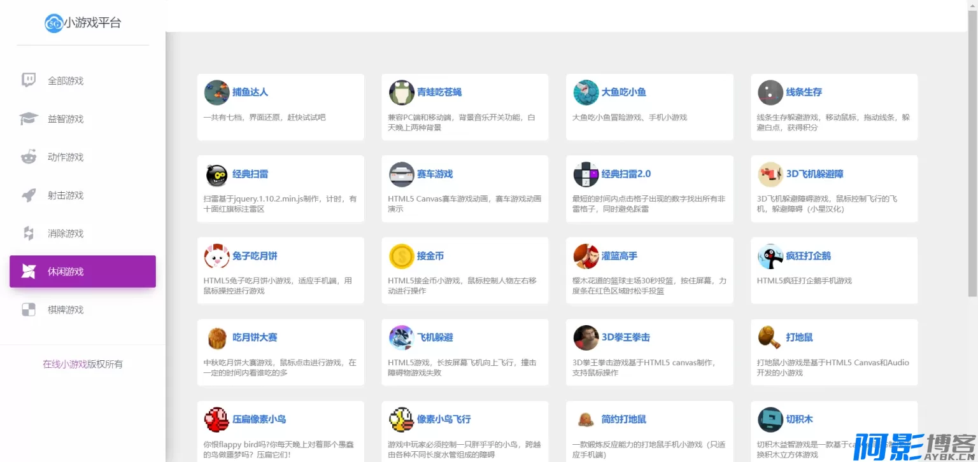978x462 pixels.
Task: Click the 3D飞机躲避障 title link
Action: coord(814,174)
